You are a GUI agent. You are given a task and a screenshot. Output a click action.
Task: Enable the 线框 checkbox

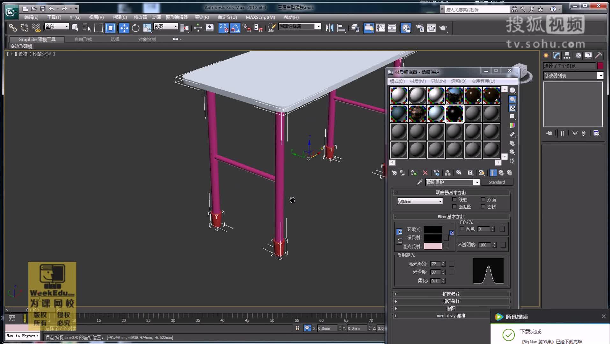pos(454,199)
